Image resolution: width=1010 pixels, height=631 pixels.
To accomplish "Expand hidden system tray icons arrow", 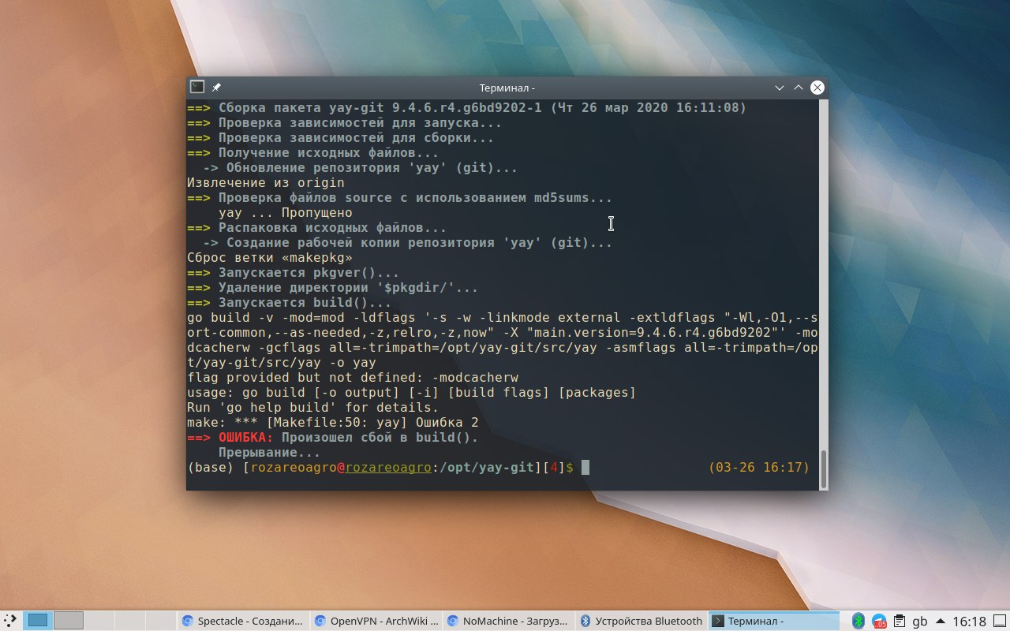I will click(940, 621).
